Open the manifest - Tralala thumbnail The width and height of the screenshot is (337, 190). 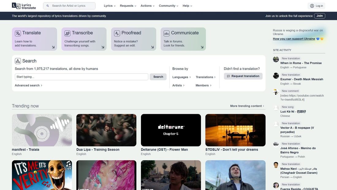(42, 130)
